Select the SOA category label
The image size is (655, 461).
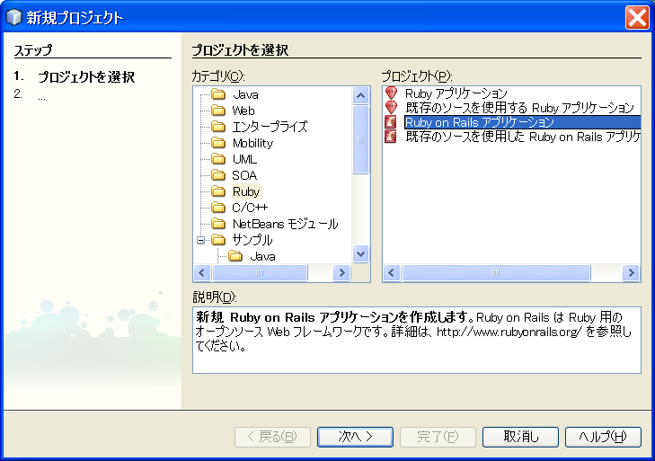tap(244, 175)
